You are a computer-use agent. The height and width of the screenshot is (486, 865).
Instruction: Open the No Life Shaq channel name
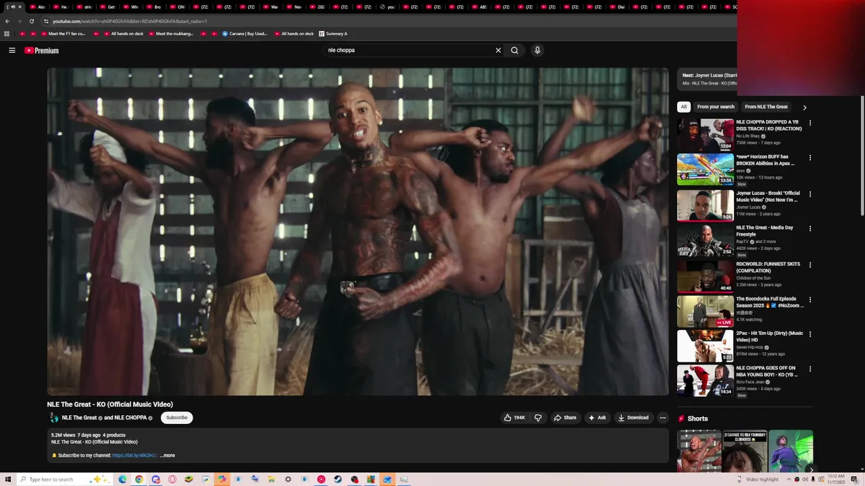pos(748,136)
